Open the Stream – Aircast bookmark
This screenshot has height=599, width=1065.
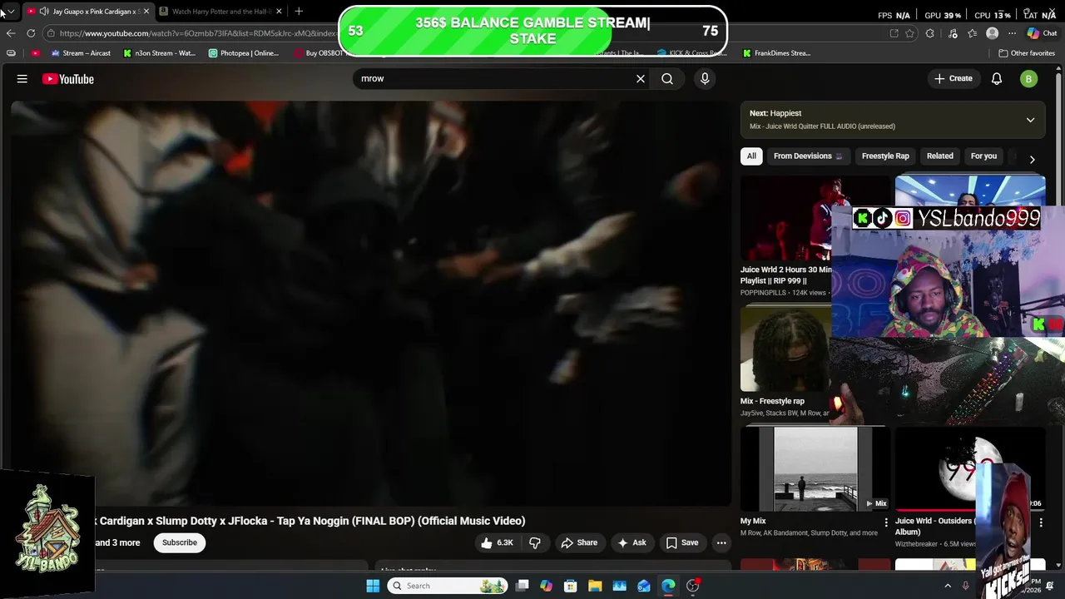pyautogui.click(x=81, y=53)
